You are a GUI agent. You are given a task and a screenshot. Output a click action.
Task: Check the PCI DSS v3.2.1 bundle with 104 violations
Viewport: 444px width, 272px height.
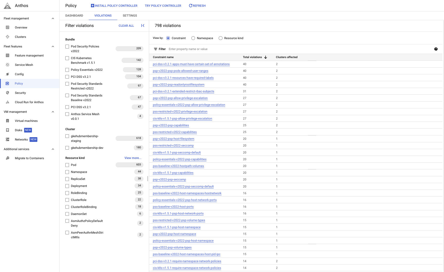67,77
